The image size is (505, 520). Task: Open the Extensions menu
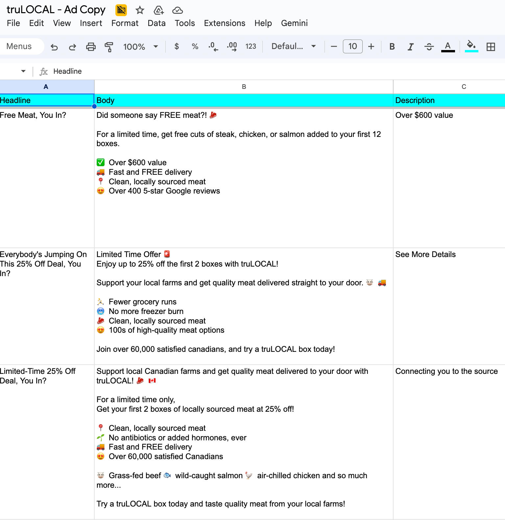[x=225, y=23]
